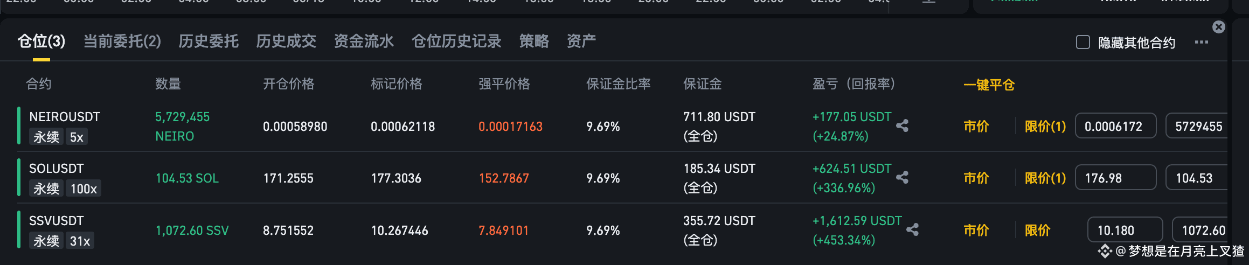Share the NEIROUSDT position profit

coord(902,126)
